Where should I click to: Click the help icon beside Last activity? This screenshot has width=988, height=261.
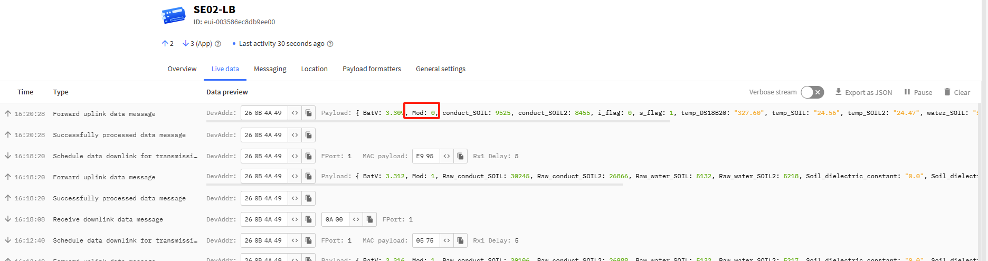tap(330, 44)
